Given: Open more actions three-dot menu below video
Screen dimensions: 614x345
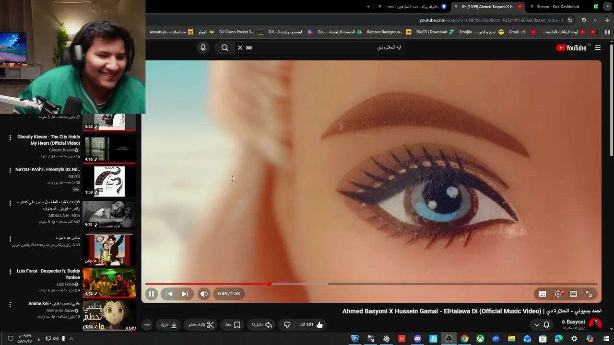Looking at the screenshot, I should pyautogui.click(x=147, y=325).
